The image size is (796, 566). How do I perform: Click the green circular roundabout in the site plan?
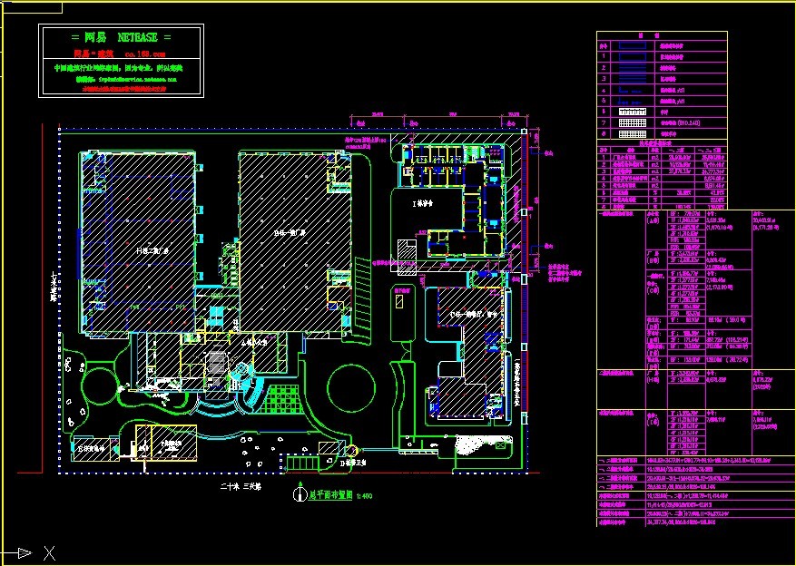349,387
